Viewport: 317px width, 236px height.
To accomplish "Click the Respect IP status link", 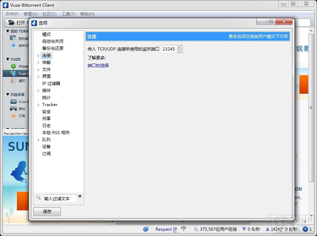I will coord(166,229).
